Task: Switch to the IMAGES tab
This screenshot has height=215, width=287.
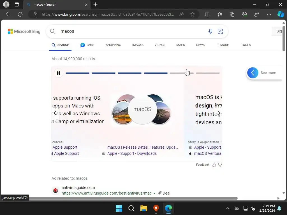Action: [138, 45]
